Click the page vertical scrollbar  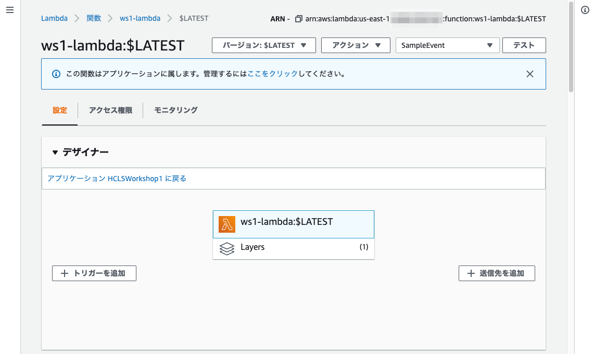tap(571, 46)
